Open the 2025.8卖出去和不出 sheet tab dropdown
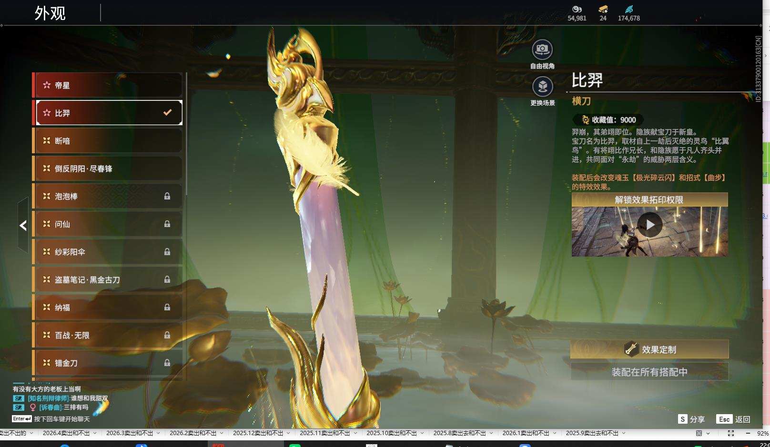The image size is (770, 447). point(491,433)
